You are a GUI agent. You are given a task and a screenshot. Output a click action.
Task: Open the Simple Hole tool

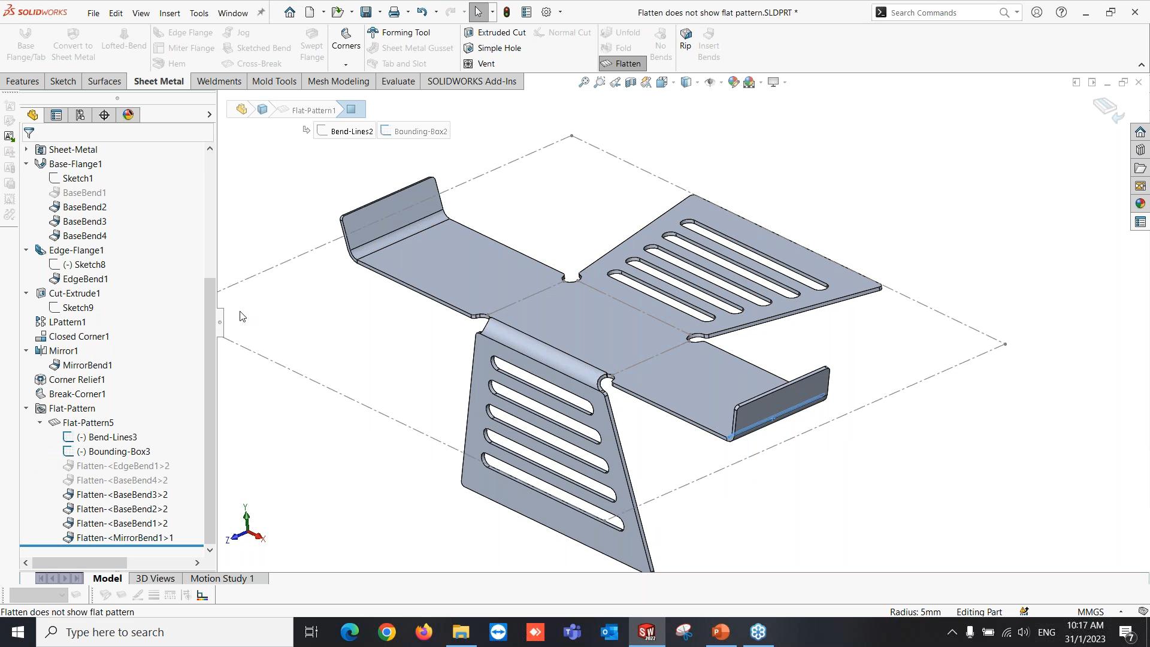499,48
